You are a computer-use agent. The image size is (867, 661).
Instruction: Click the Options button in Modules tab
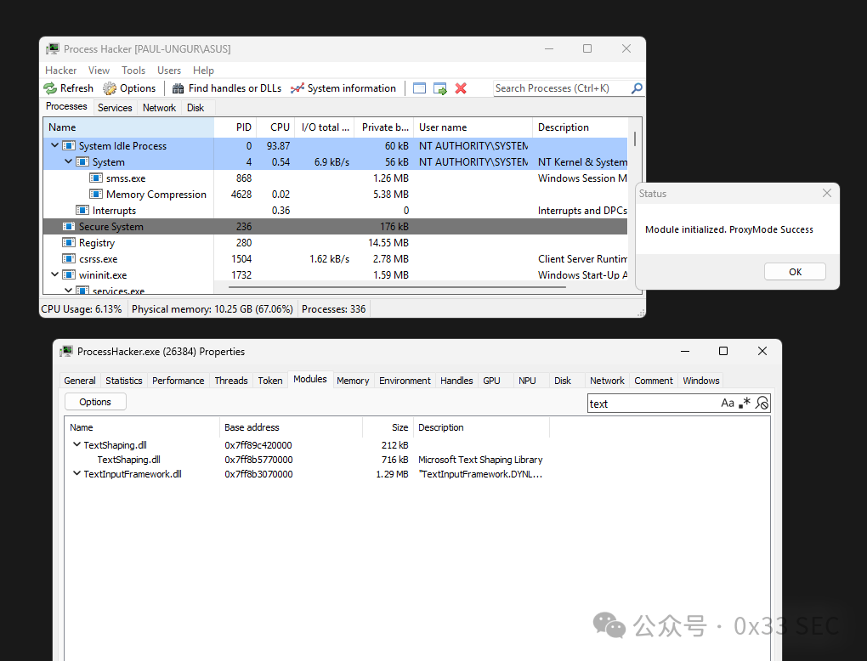[x=95, y=402]
